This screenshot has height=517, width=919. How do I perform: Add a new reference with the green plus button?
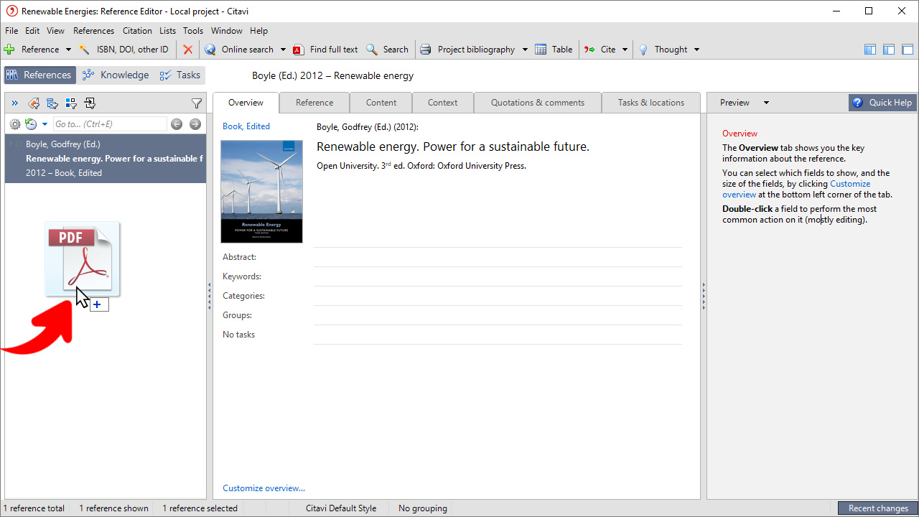32,50
